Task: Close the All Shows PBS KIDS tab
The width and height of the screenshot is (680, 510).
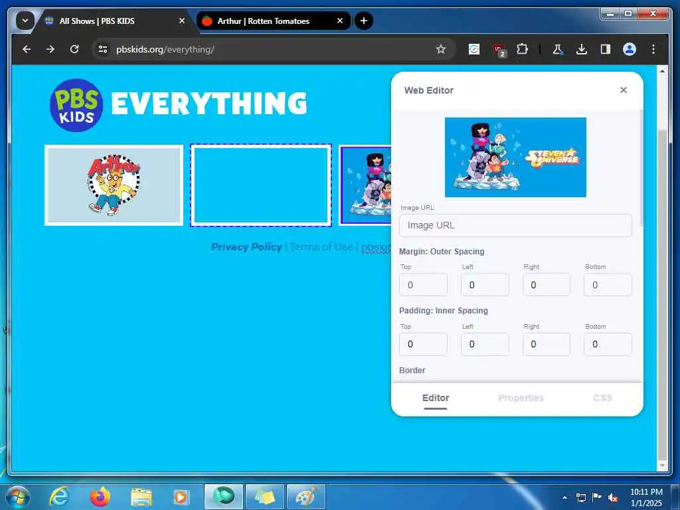Action: 182,21
